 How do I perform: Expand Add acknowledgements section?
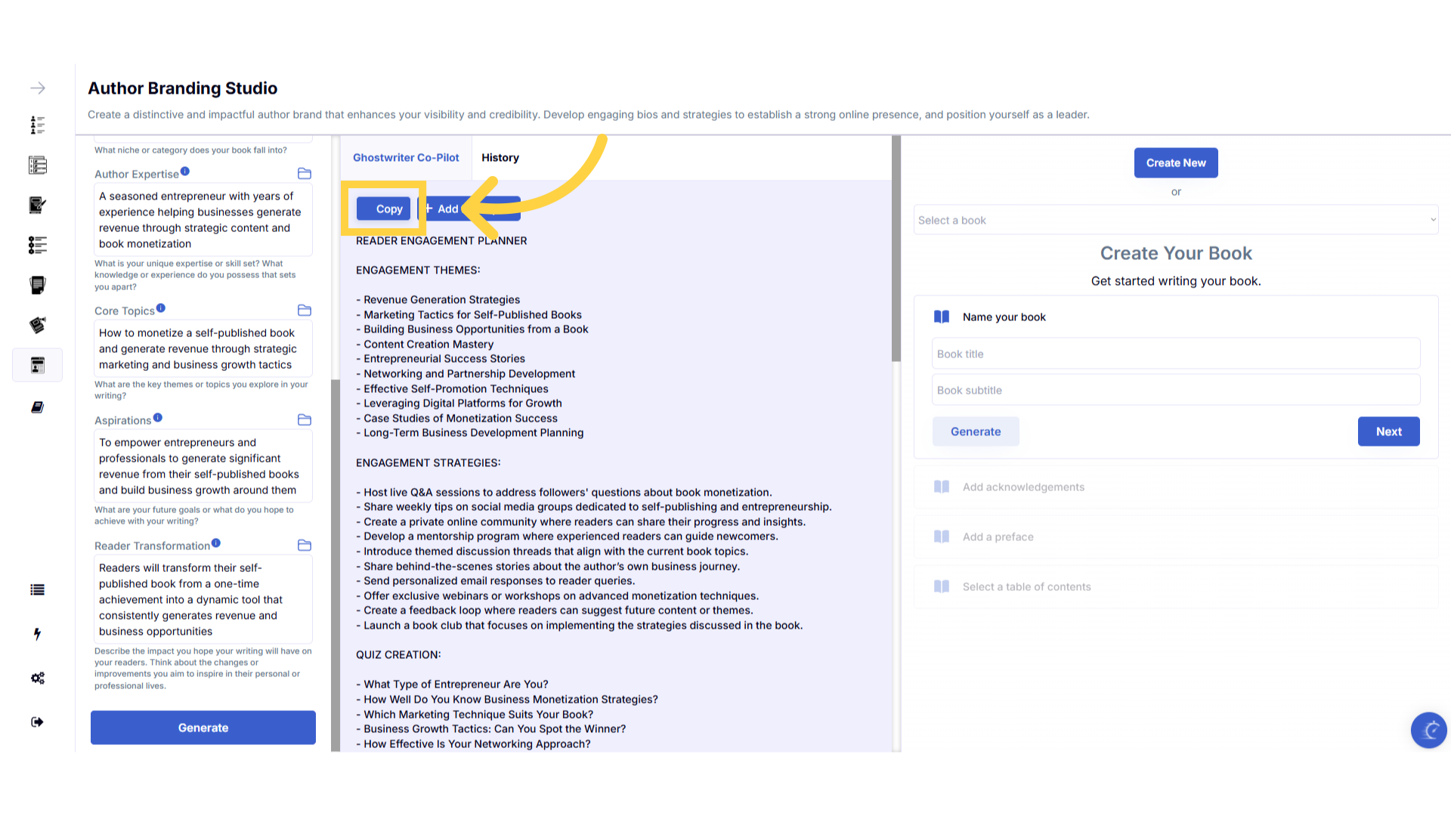[x=1023, y=487]
